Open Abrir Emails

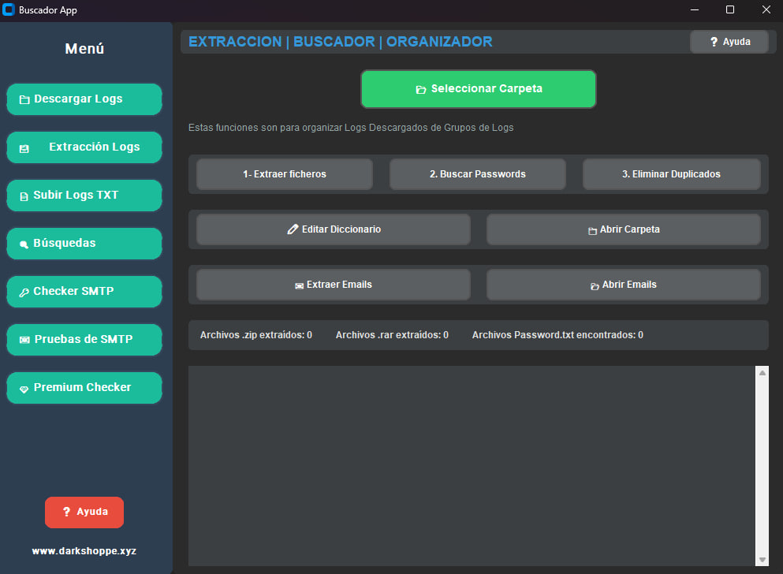pos(624,285)
